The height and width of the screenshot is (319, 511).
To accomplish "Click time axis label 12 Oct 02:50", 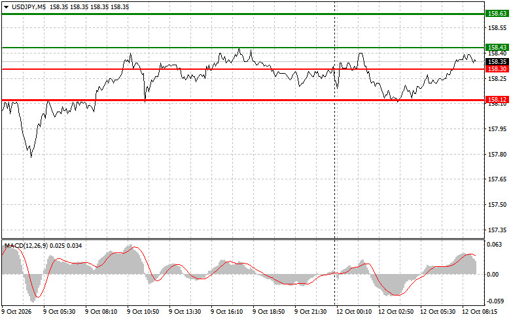I will pos(396,312).
